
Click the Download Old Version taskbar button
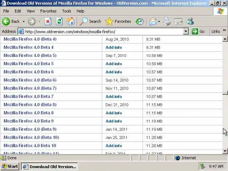[x=50, y=166]
